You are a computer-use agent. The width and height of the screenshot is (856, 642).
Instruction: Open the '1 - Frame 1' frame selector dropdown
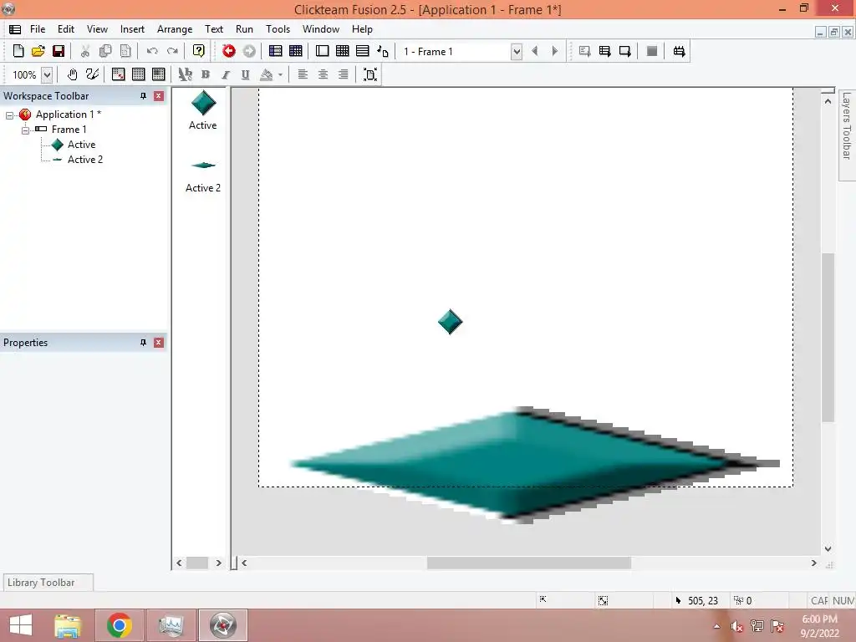coord(517,52)
